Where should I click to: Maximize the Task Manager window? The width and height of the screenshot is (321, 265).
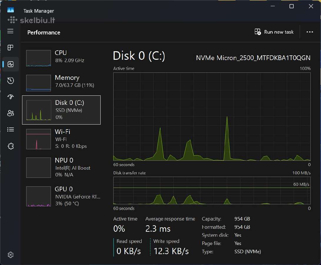pyautogui.click(x=292, y=6)
